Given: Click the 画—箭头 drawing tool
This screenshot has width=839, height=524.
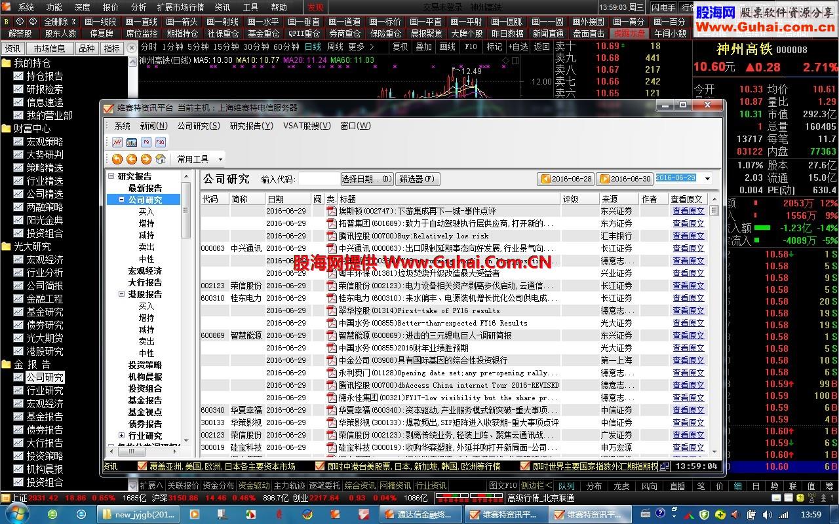Looking at the screenshot, I should [183, 22].
